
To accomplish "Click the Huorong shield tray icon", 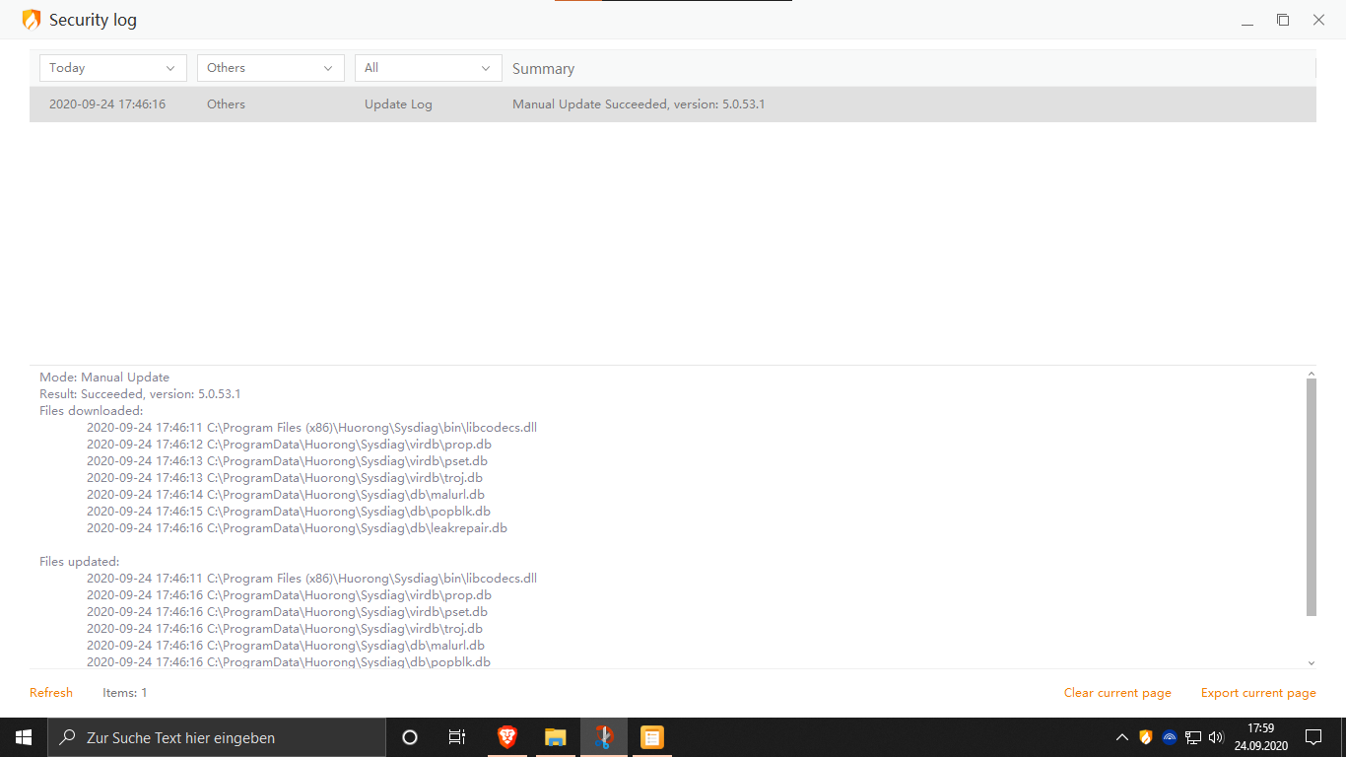I will [1146, 737].
